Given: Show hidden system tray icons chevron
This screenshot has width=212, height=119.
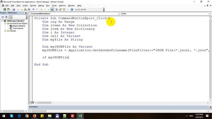Looking at the screenshot, I should click(x=186, y=116).
